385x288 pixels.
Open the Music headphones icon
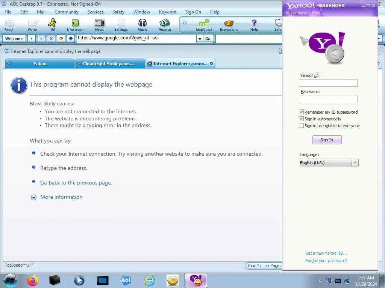tap(142, 25)
